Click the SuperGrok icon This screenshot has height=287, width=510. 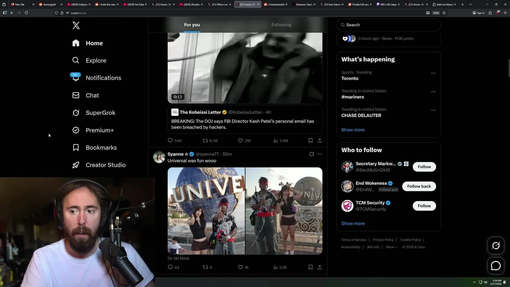(x=76, y=113)
